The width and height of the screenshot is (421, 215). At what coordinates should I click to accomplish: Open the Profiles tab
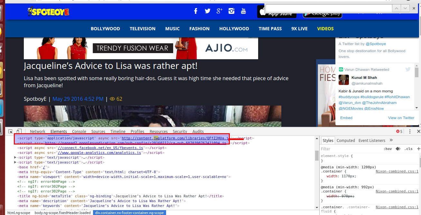137,131
